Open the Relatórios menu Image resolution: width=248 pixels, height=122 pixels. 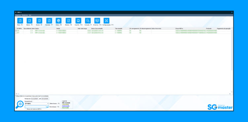coord(25,15)
